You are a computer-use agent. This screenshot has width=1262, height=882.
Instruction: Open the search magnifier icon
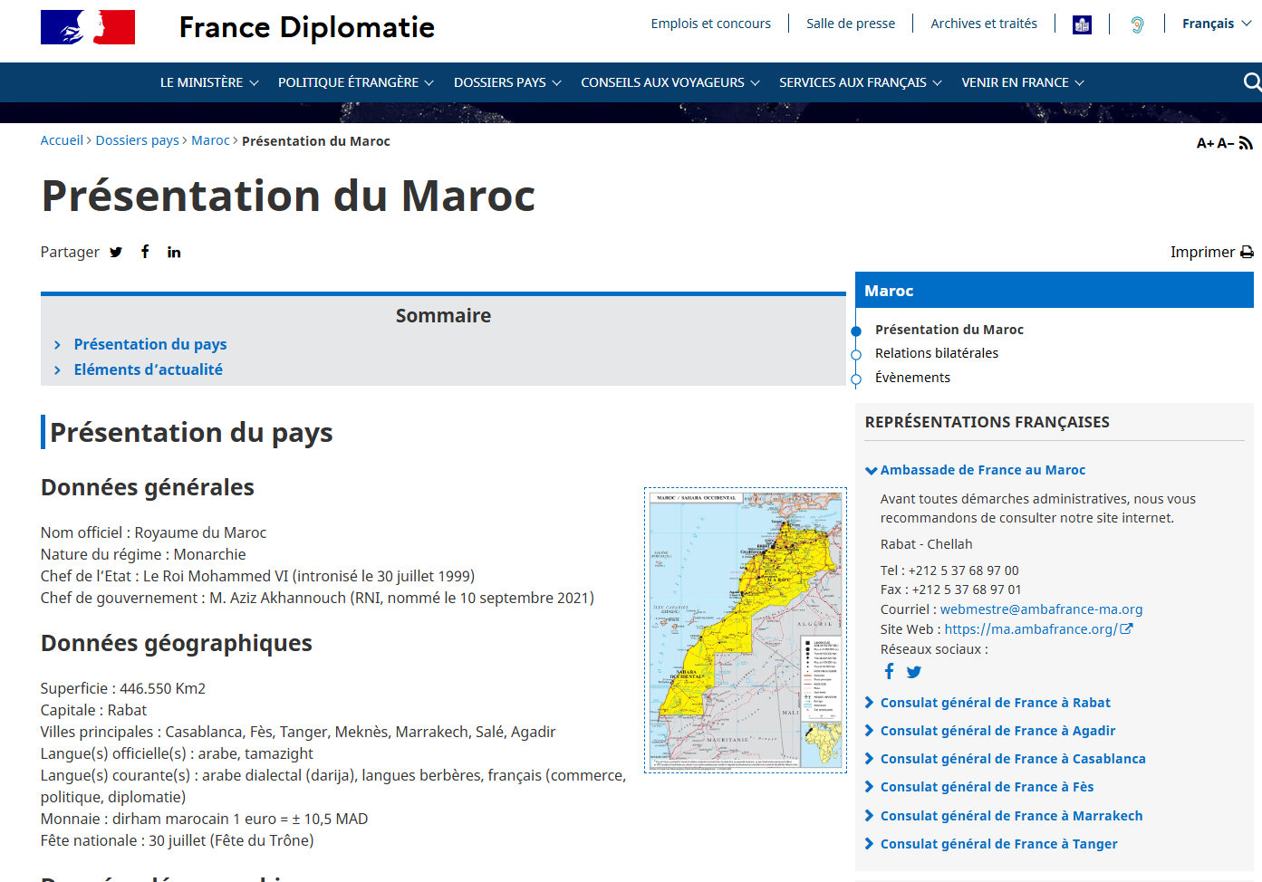pyautogui.click(x=1252, y=82)
